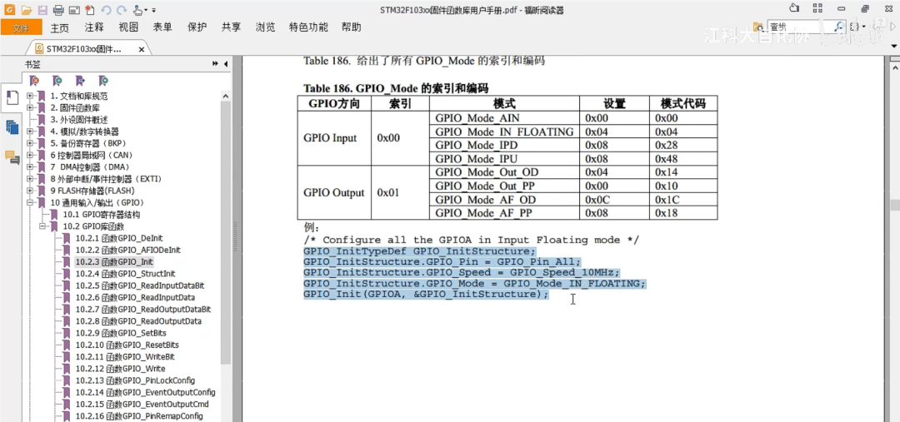Go to bookmark '10.1 GPIO寄存器结构'

102,215
